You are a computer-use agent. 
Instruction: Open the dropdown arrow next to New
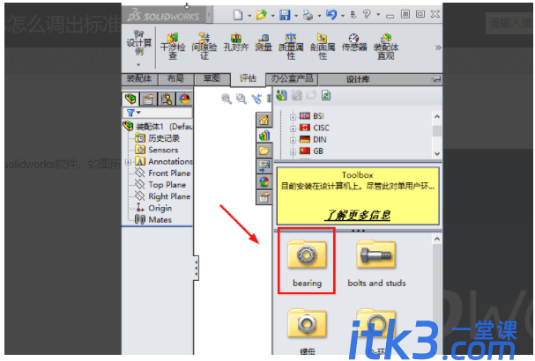249,16
